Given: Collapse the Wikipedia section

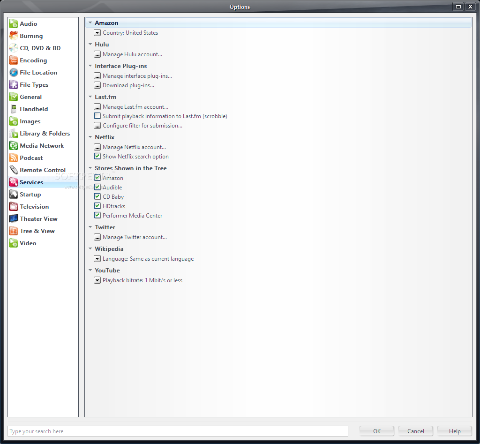Looking at the screenshot, I should pos(90,248).
